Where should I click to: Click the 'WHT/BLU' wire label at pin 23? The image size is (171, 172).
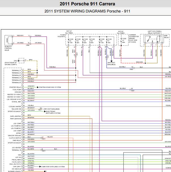[x=31, y=122]
